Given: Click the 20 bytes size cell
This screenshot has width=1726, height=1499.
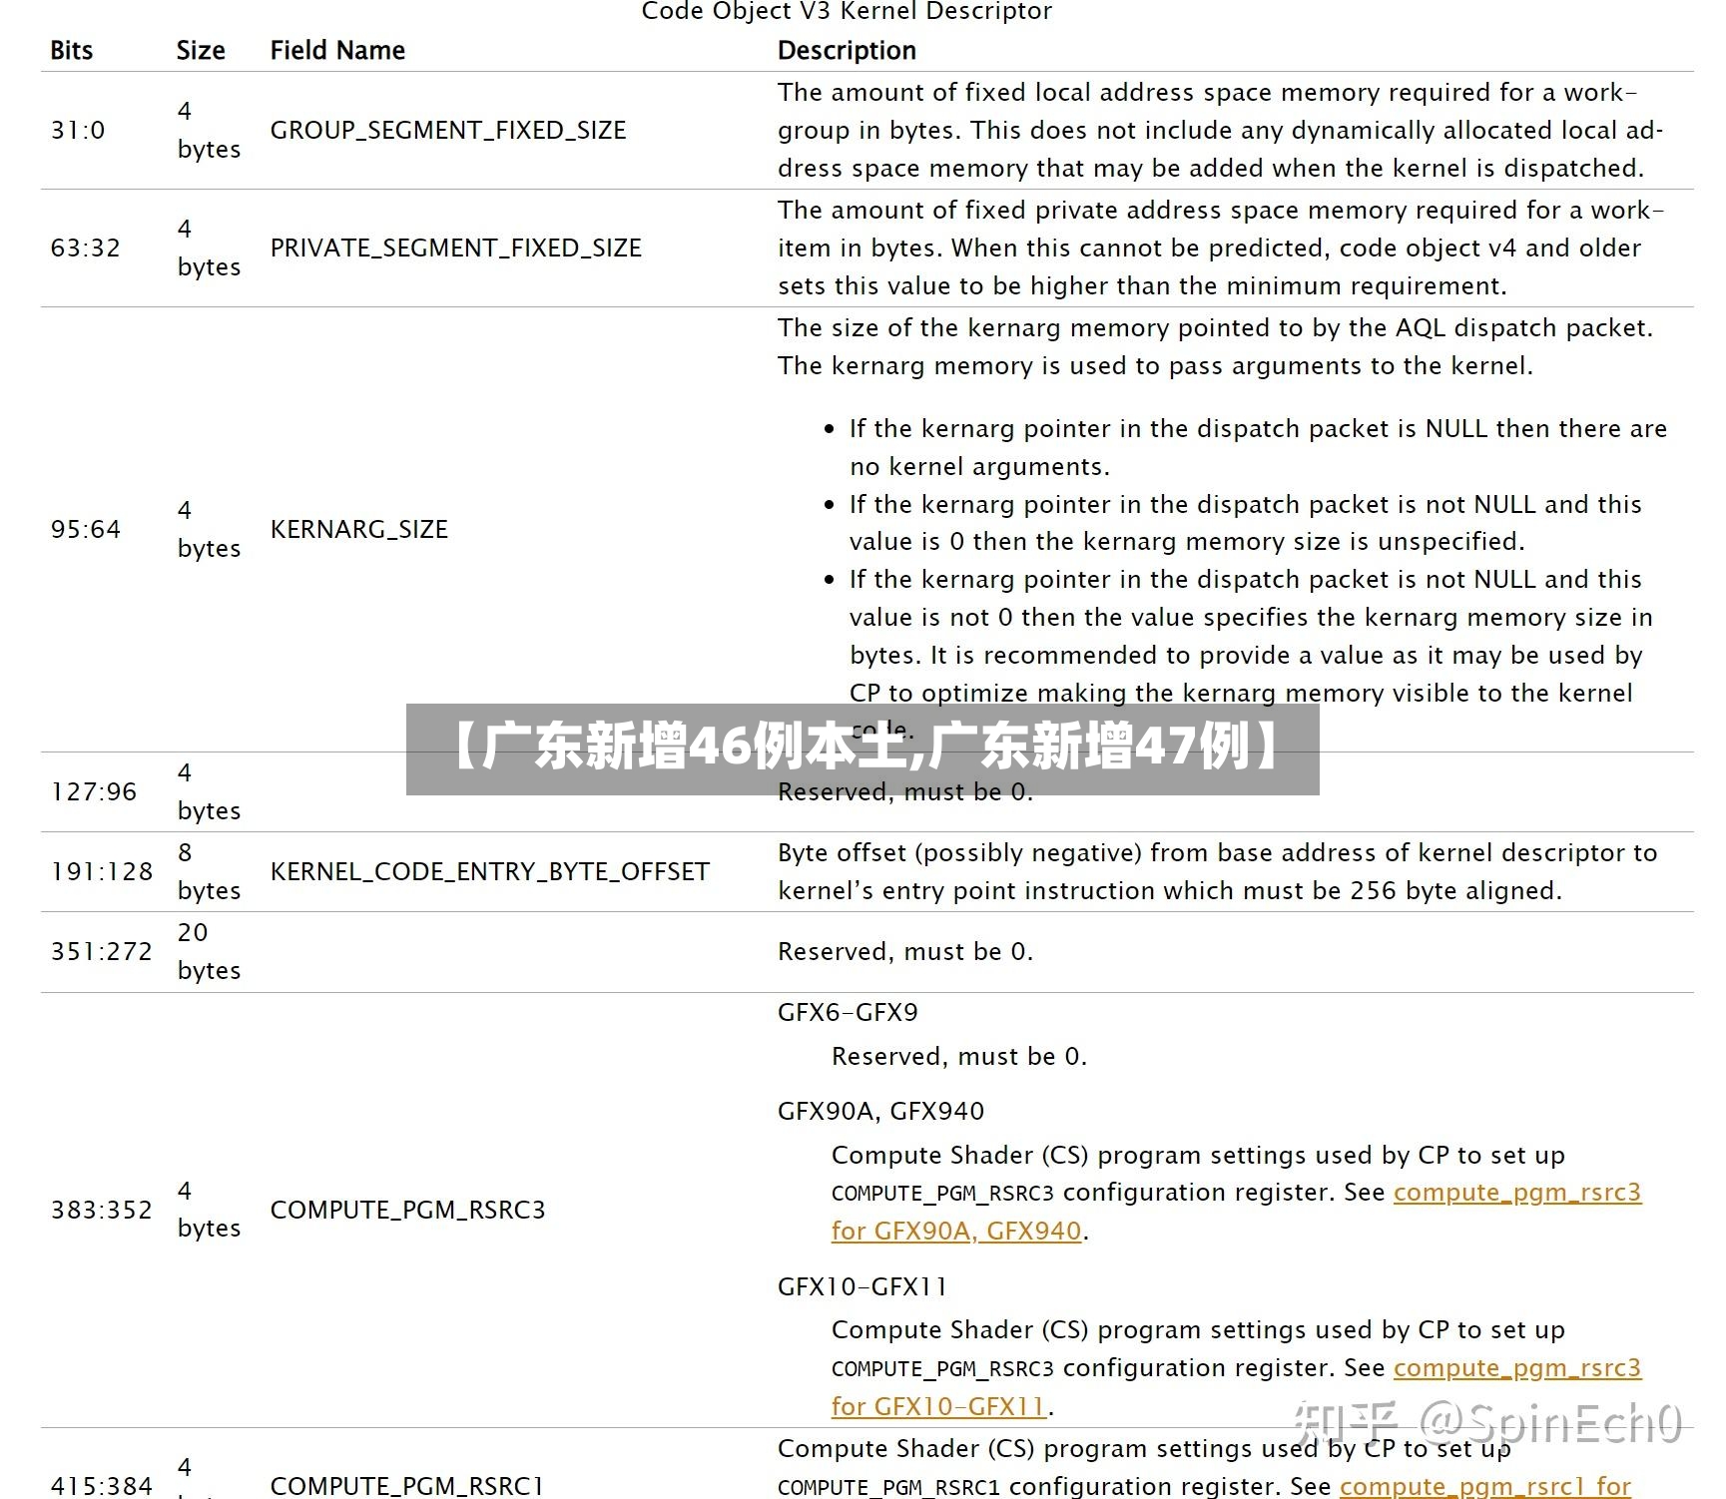Looking at the screenshot, I should (209, 952).
